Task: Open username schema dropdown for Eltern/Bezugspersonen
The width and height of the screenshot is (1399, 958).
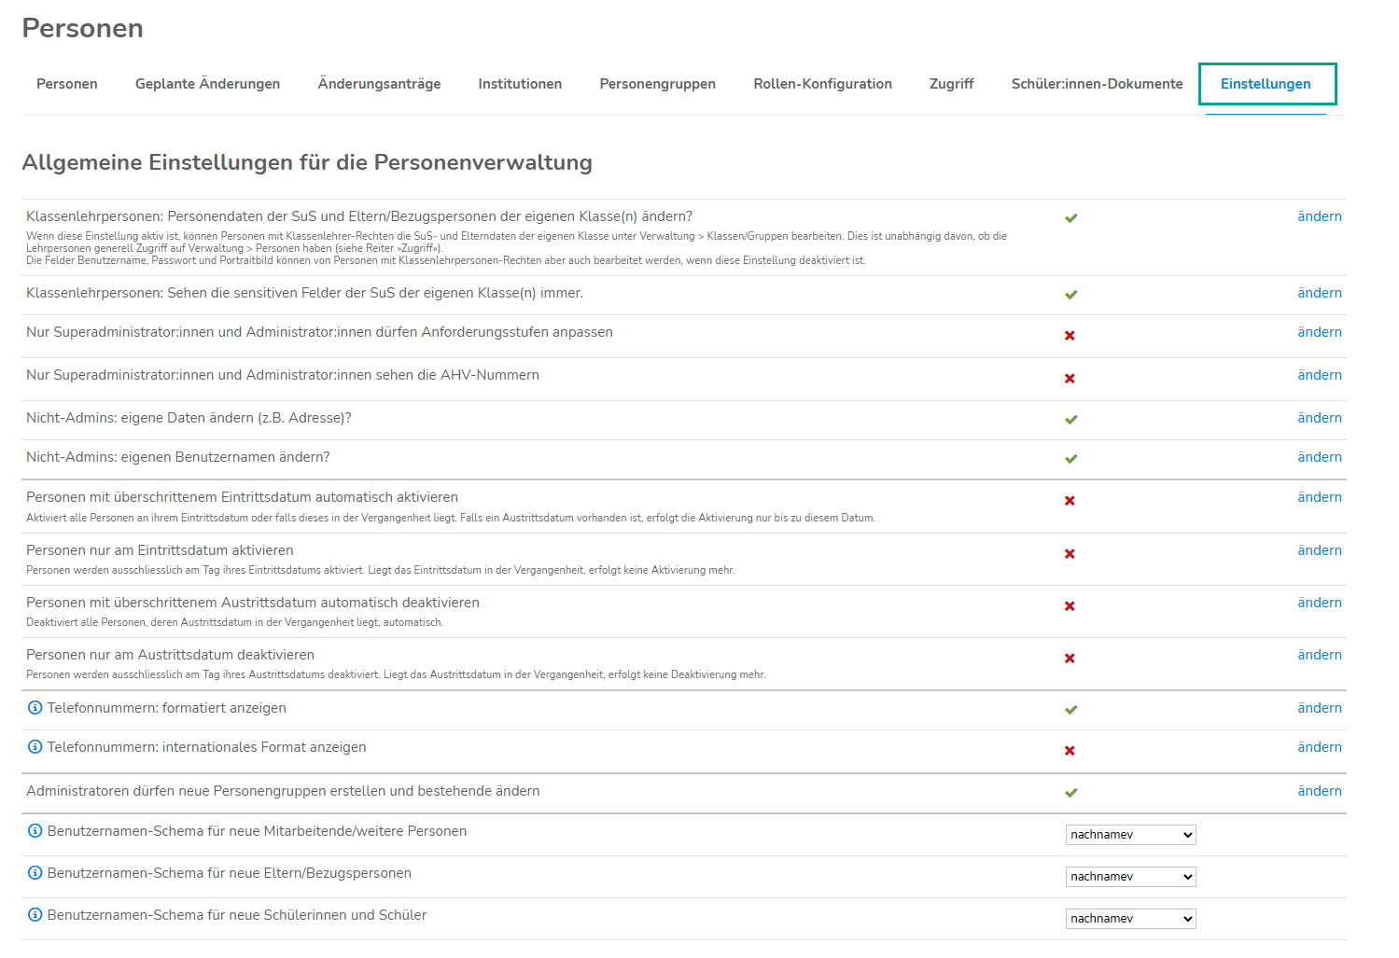Action: point(1130,877)
